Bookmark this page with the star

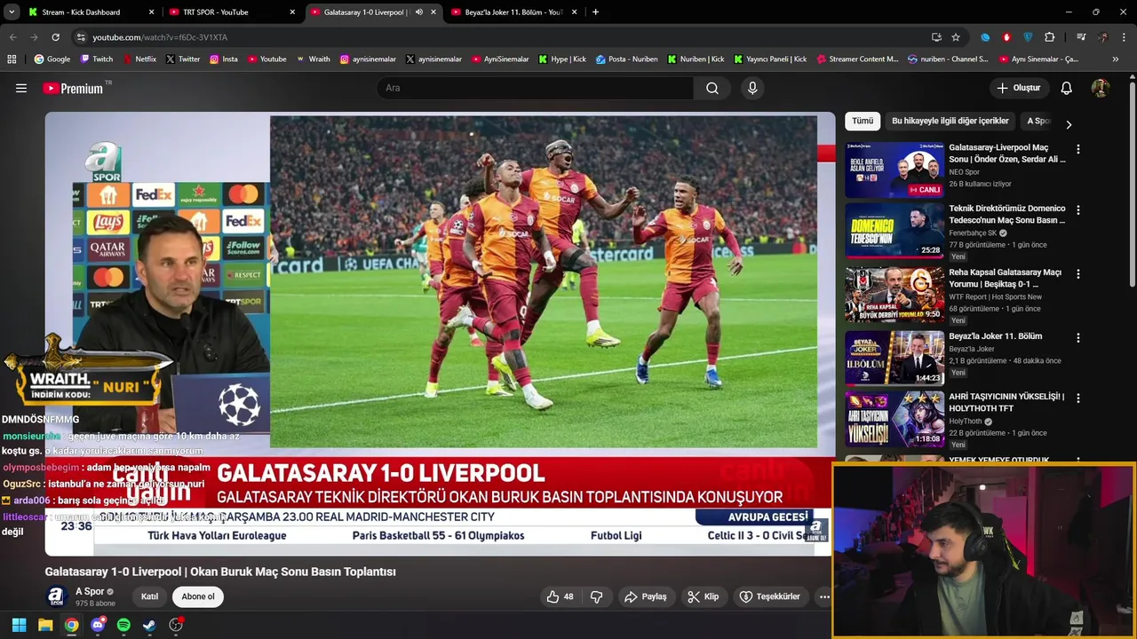[956, 37]
